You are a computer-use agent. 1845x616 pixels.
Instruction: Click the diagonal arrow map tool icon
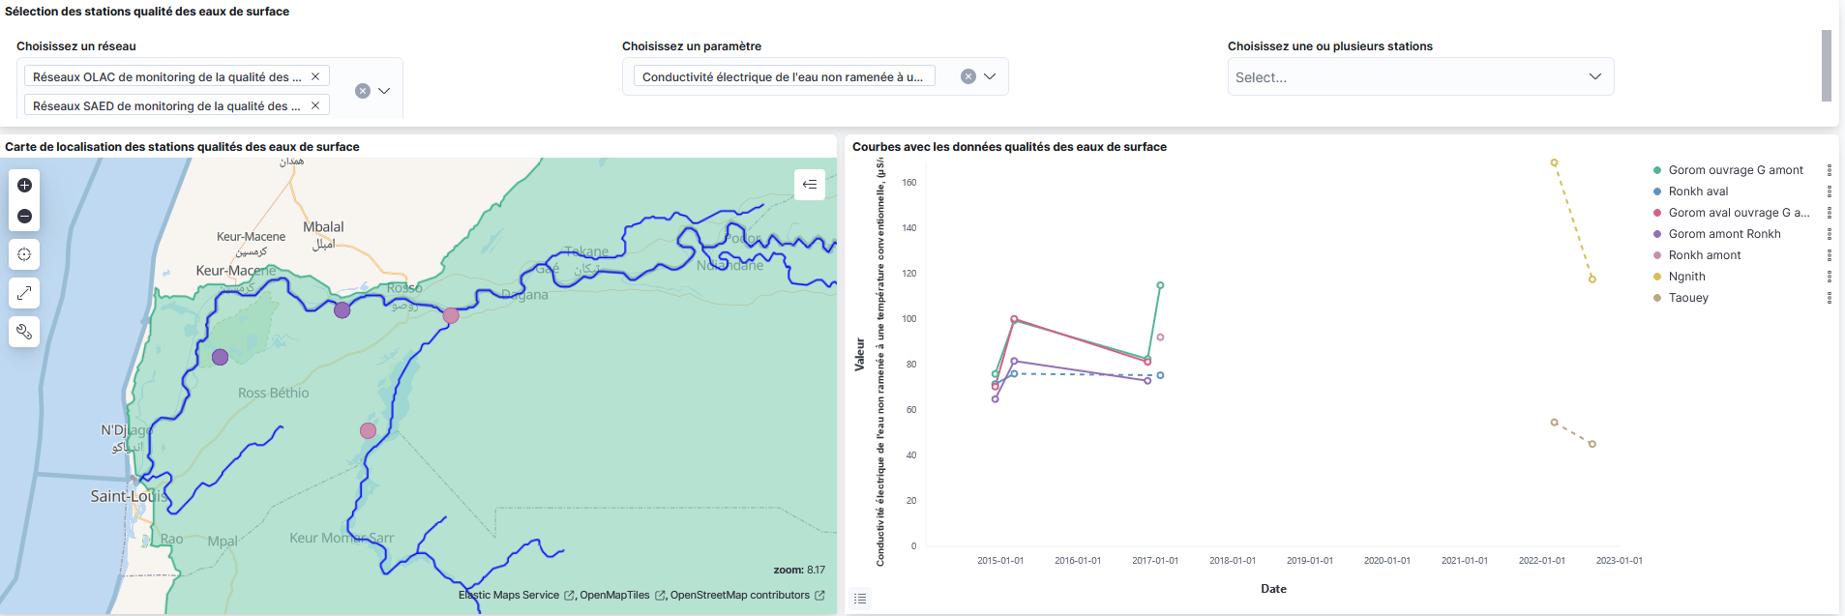pos(24,293)
